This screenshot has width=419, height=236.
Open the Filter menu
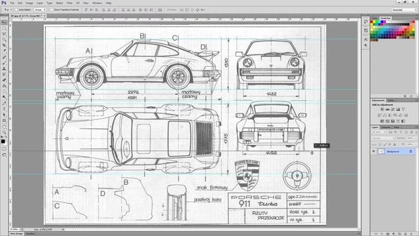click(69, 3)
